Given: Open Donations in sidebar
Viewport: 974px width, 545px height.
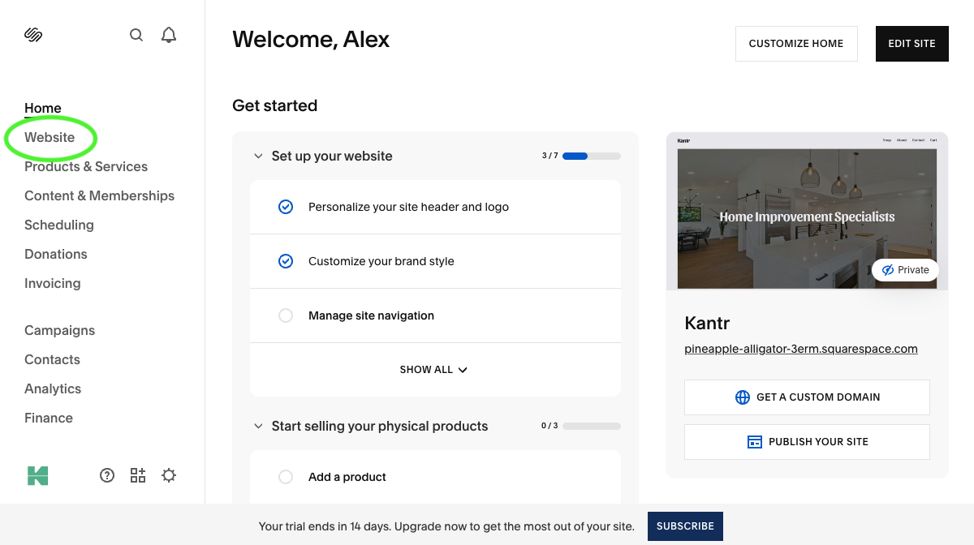Looking at the screenshot, I should coord(56,254).
